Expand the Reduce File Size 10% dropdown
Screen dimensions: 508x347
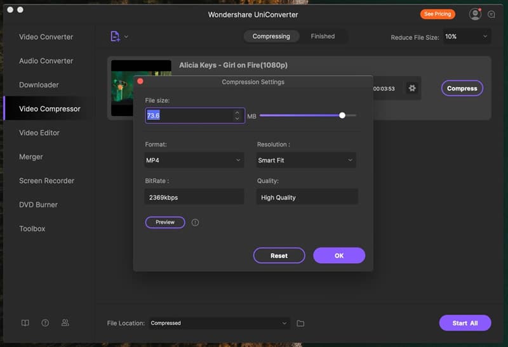[467, 37]
